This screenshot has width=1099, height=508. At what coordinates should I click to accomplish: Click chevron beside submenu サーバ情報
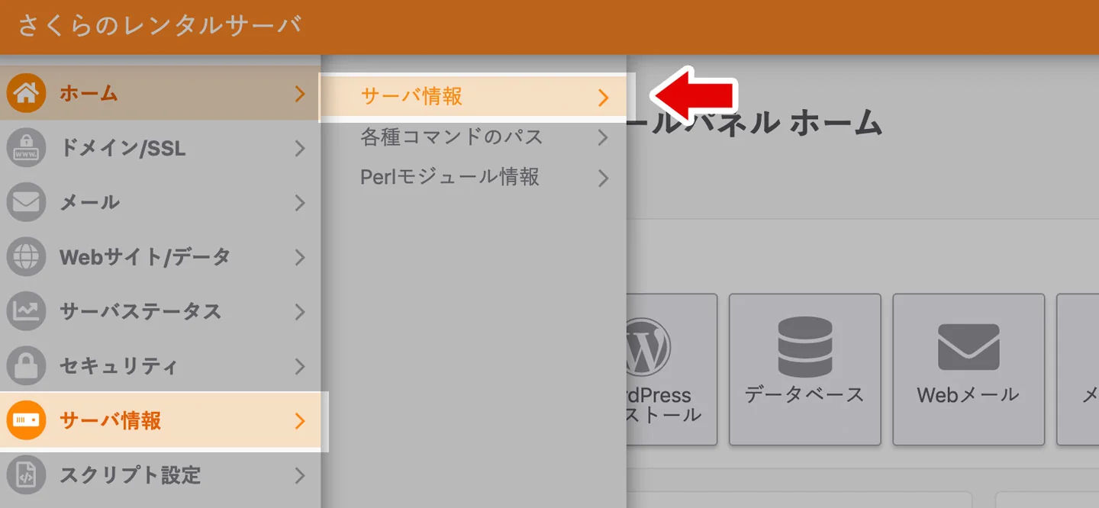604,98
